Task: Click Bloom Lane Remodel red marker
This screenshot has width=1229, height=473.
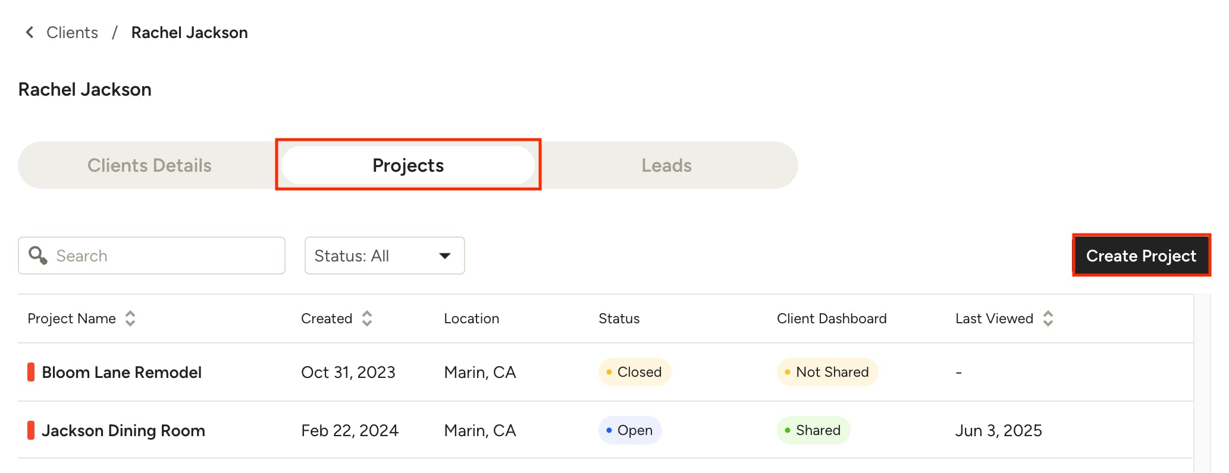Action: tap(31, 372)
